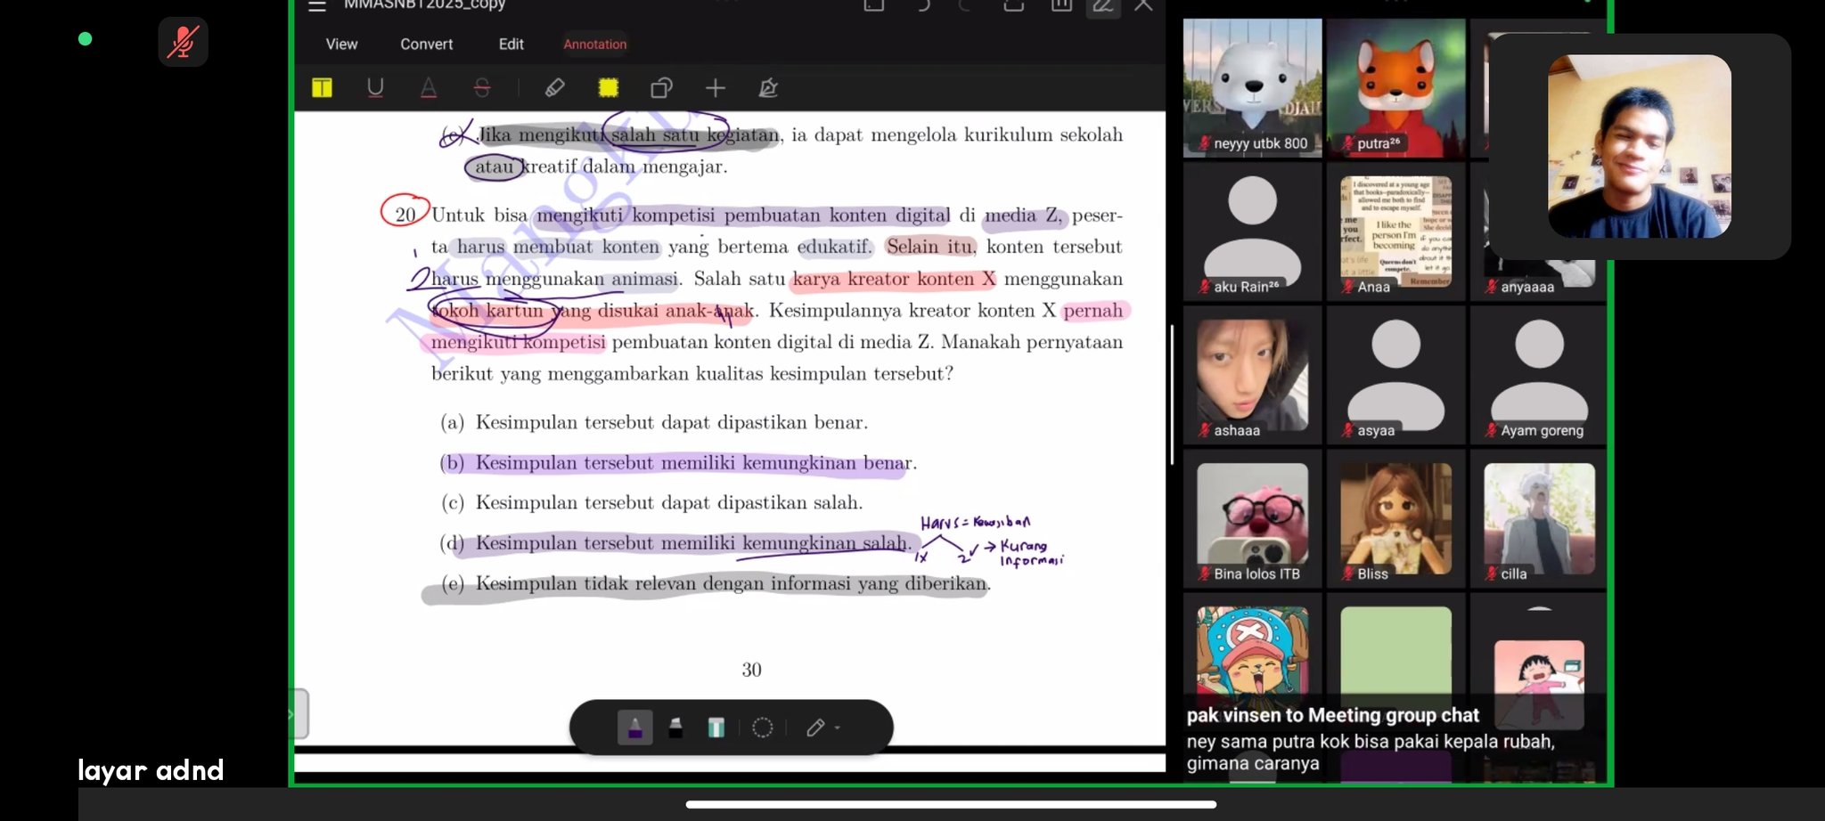Select the teal highlighter in the floating toolbar

coord(716,728)
